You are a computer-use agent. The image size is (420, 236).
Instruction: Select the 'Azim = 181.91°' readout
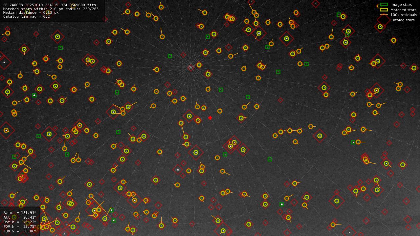click(20, 213)
